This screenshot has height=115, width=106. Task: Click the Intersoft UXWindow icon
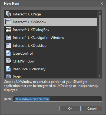click(x=8, y=22)
